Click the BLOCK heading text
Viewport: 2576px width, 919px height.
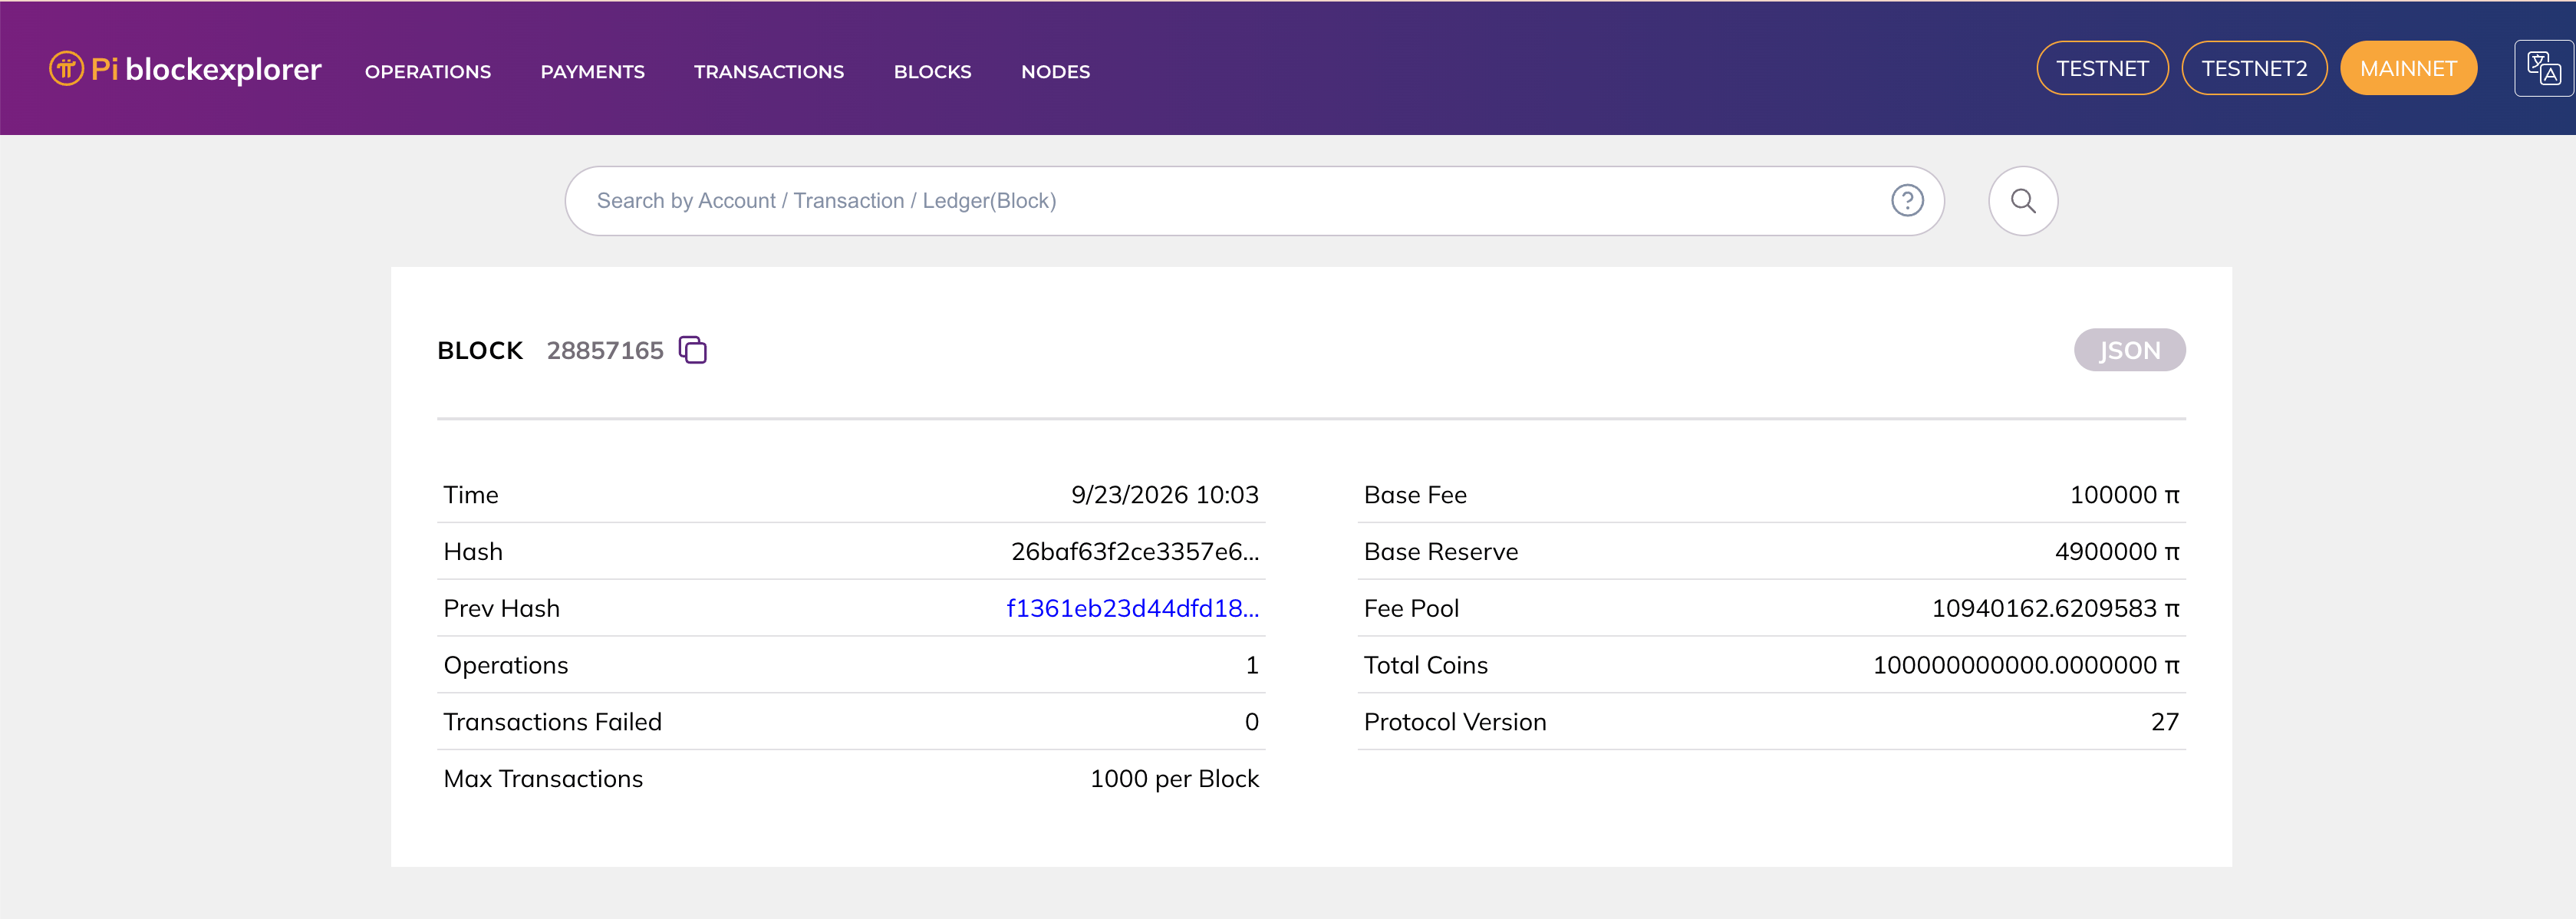(x=480, y=351)
